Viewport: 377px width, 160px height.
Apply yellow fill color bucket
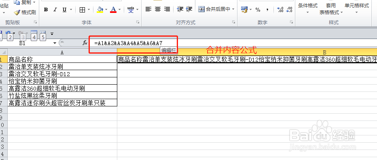coord(100,10)
